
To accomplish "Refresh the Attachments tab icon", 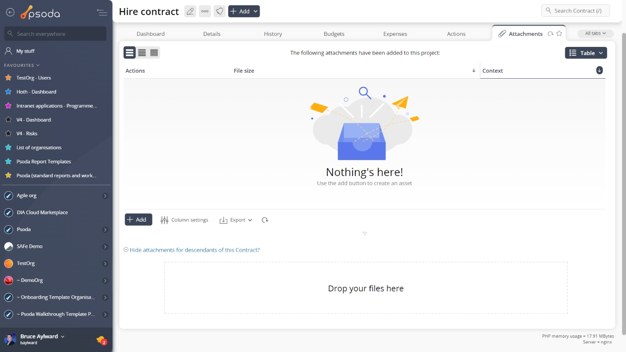I will (551, 34).
